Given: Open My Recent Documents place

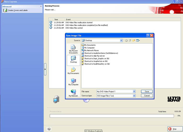Looking at the screenshot, I should (x=73, y=49).
